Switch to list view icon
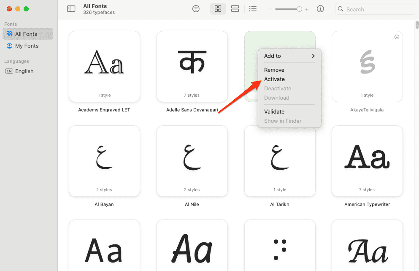Image resolution: width=419 pixels, height=271 pixels. (253, 9)
